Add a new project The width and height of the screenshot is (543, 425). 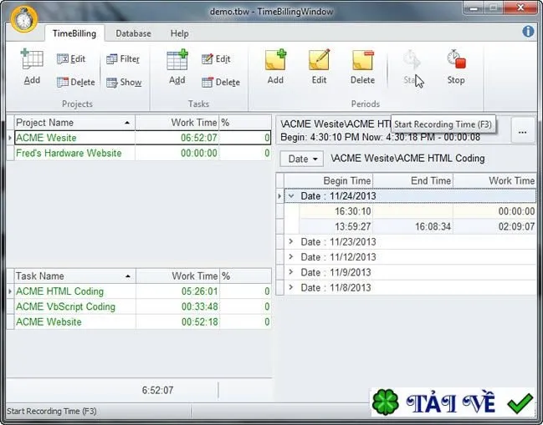(32, 67)
